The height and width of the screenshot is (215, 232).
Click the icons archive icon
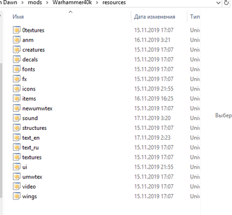click(17, 89)
